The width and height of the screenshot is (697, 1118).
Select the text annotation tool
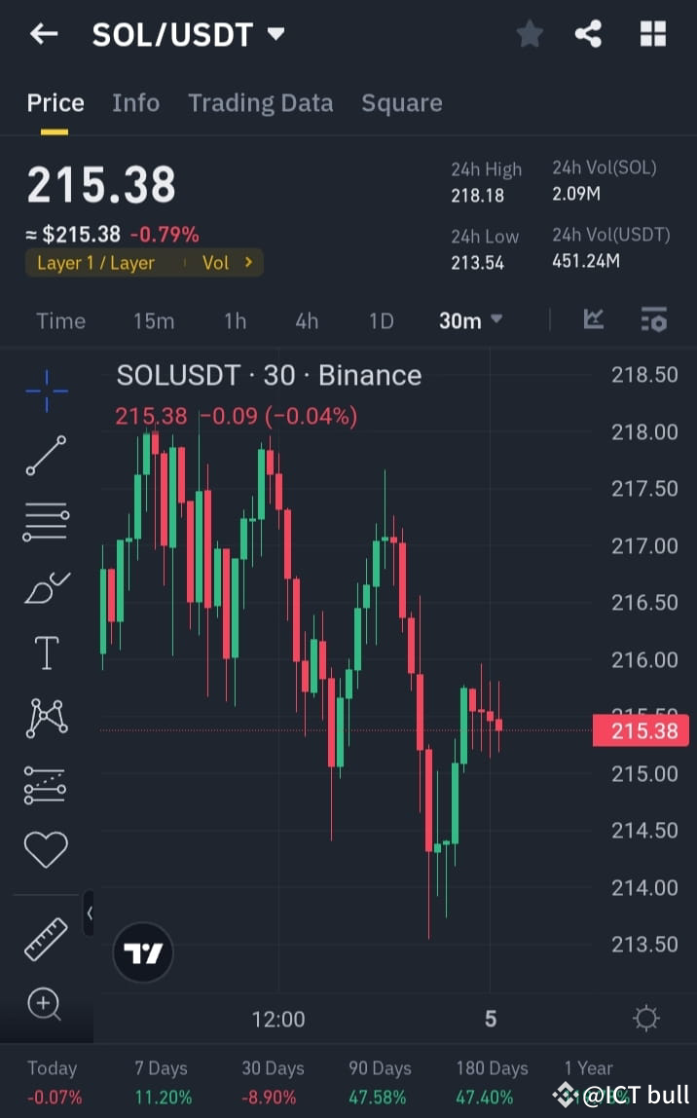46,652
